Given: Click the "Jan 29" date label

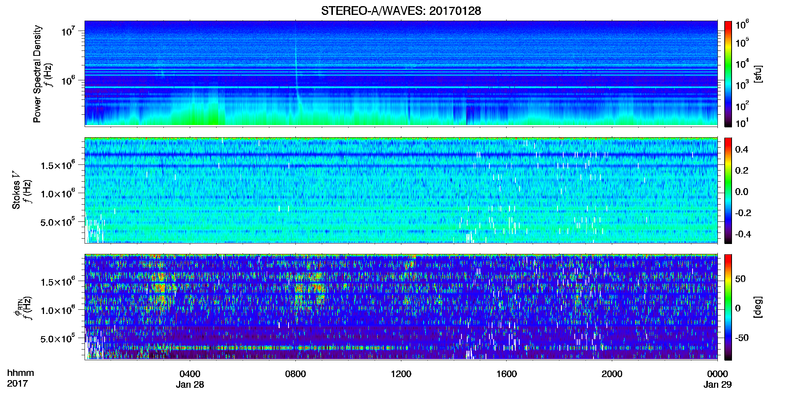Looking at the screenshot, I should click(717, 385).
